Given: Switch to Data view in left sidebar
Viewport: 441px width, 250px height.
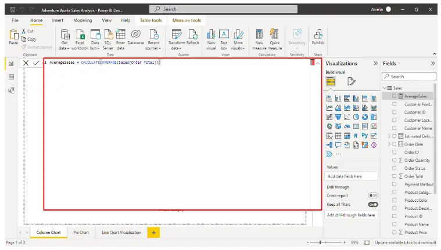Looking at the screenshot, I should 11,77.
